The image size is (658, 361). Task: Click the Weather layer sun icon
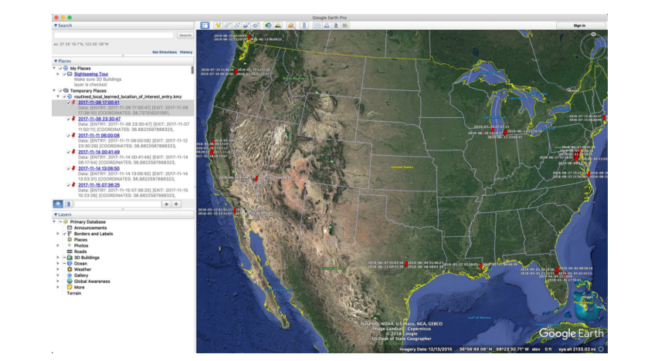(x=70, y=270)
